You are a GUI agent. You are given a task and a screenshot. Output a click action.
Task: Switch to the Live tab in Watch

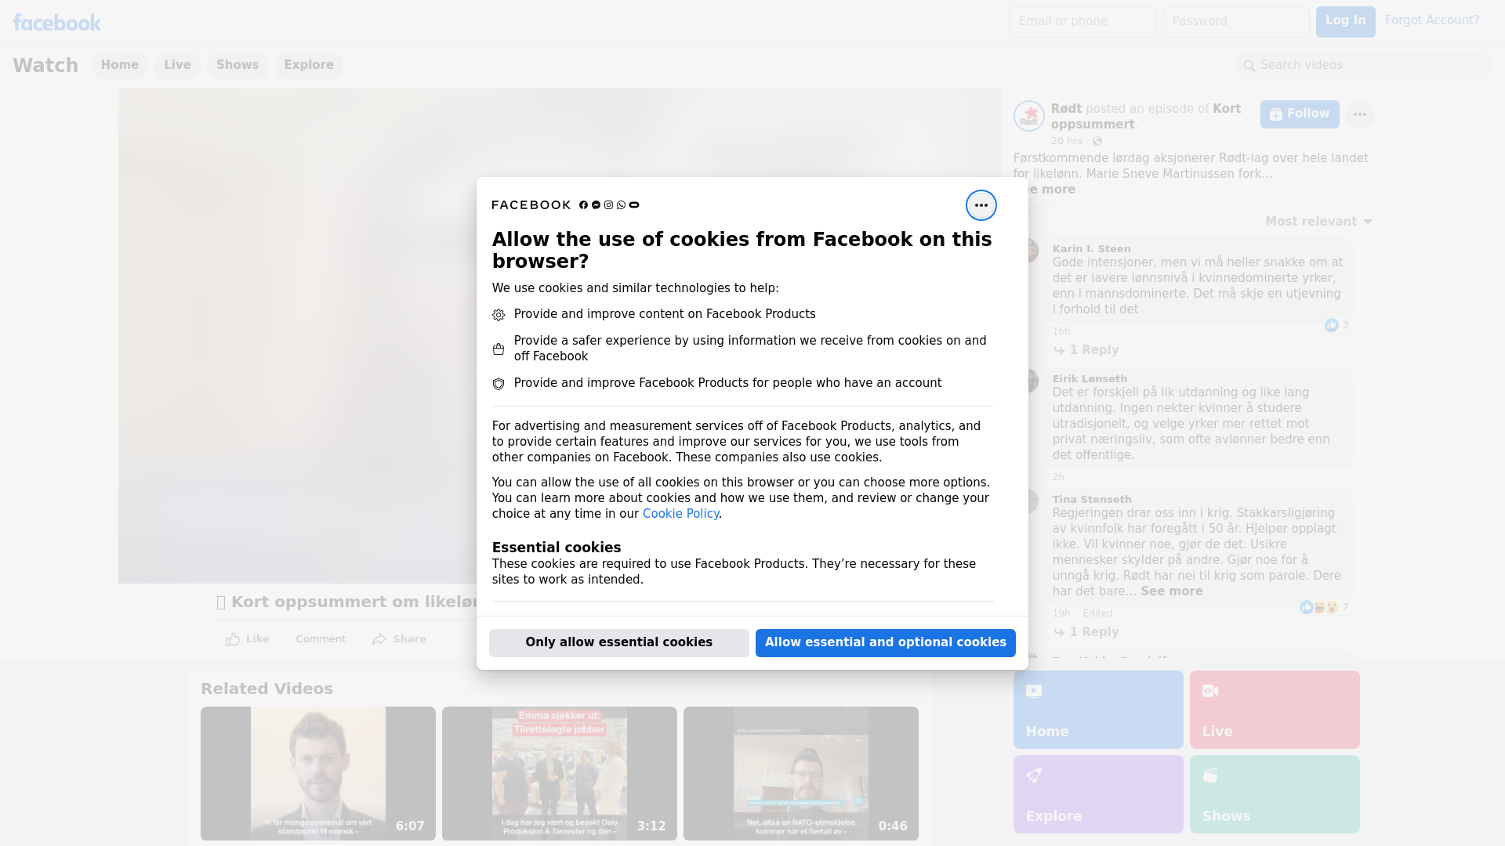pyautogui.click(x=177, y=65)
